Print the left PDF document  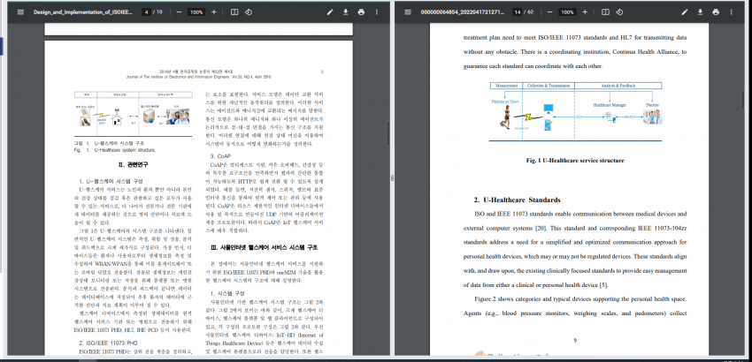pyautogui.click(x=361, y=12)
